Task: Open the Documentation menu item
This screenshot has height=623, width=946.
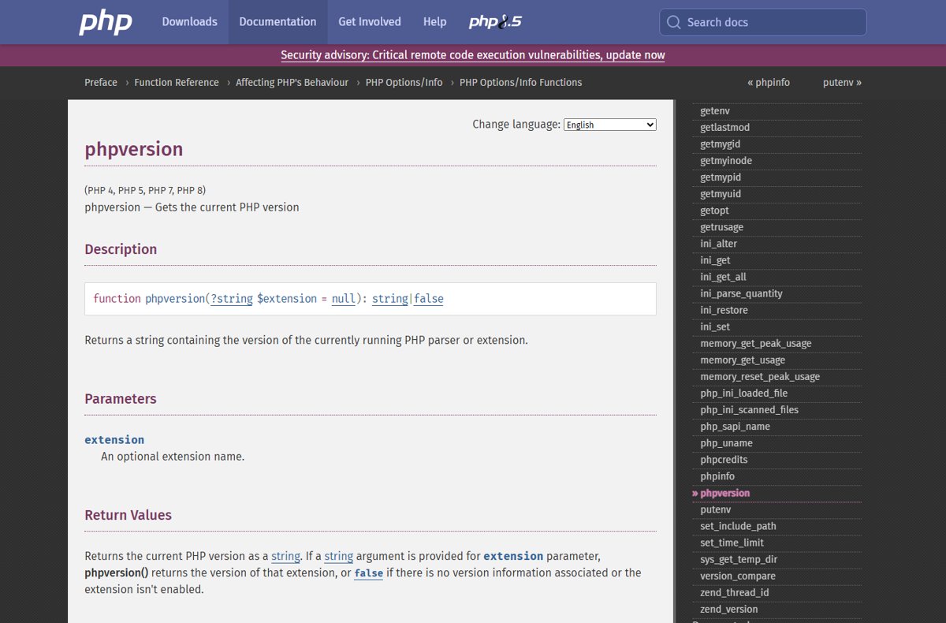Action: pyautogui.click(x=277, y=22)
